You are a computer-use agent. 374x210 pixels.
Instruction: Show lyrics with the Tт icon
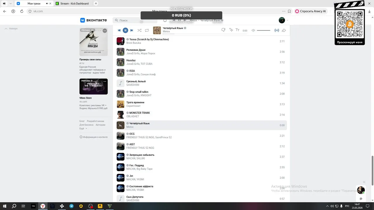click(x=238, y=30)
